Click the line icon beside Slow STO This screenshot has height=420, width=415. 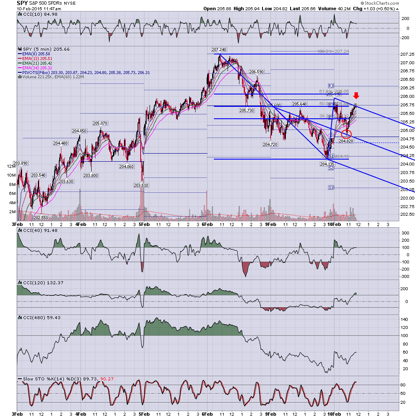20,379
